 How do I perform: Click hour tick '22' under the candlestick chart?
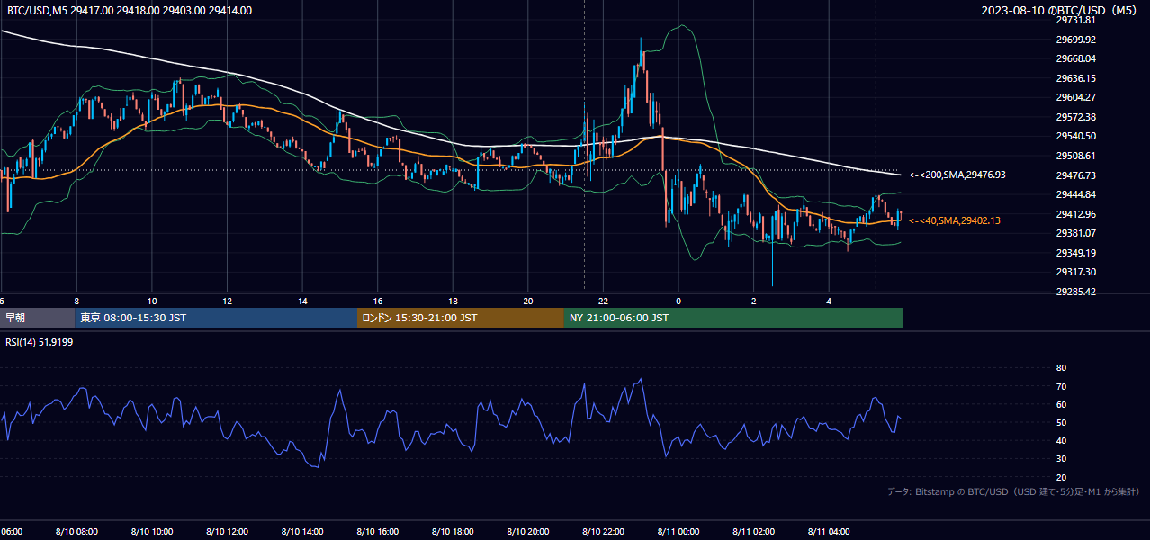pyautogui.click(x=603, y=301)
